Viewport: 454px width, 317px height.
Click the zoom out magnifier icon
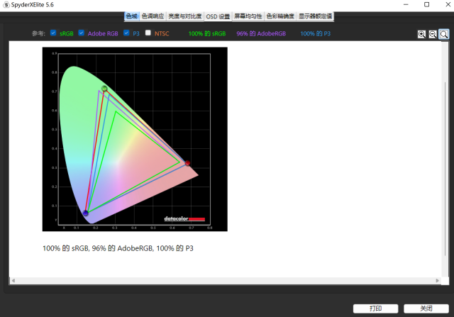click(x=433, y=34)
